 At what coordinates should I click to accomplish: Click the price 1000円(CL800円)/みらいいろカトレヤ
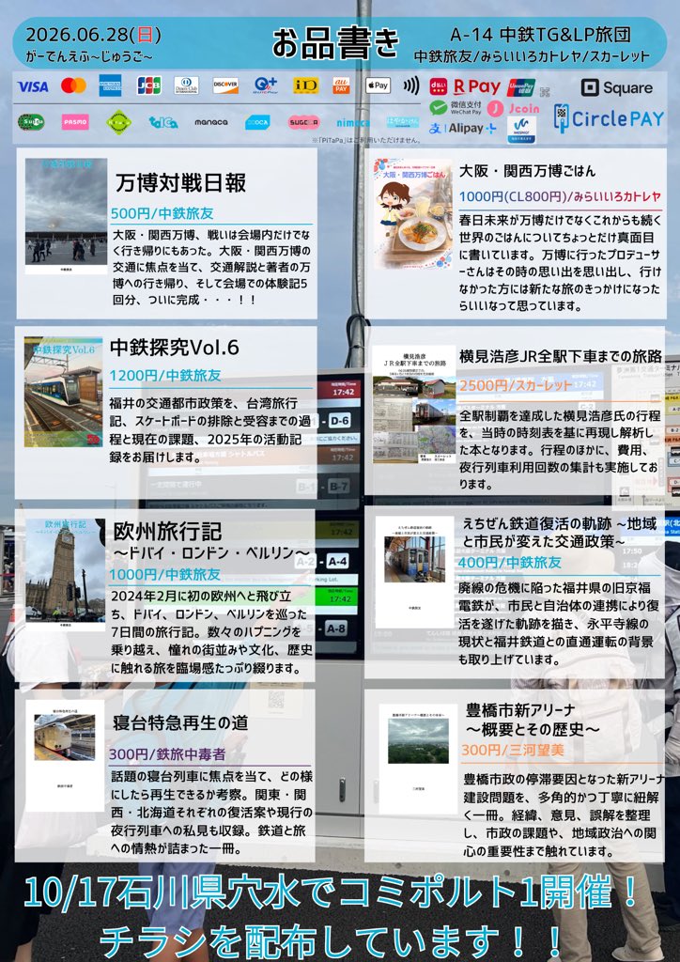(x=560, y=196)
